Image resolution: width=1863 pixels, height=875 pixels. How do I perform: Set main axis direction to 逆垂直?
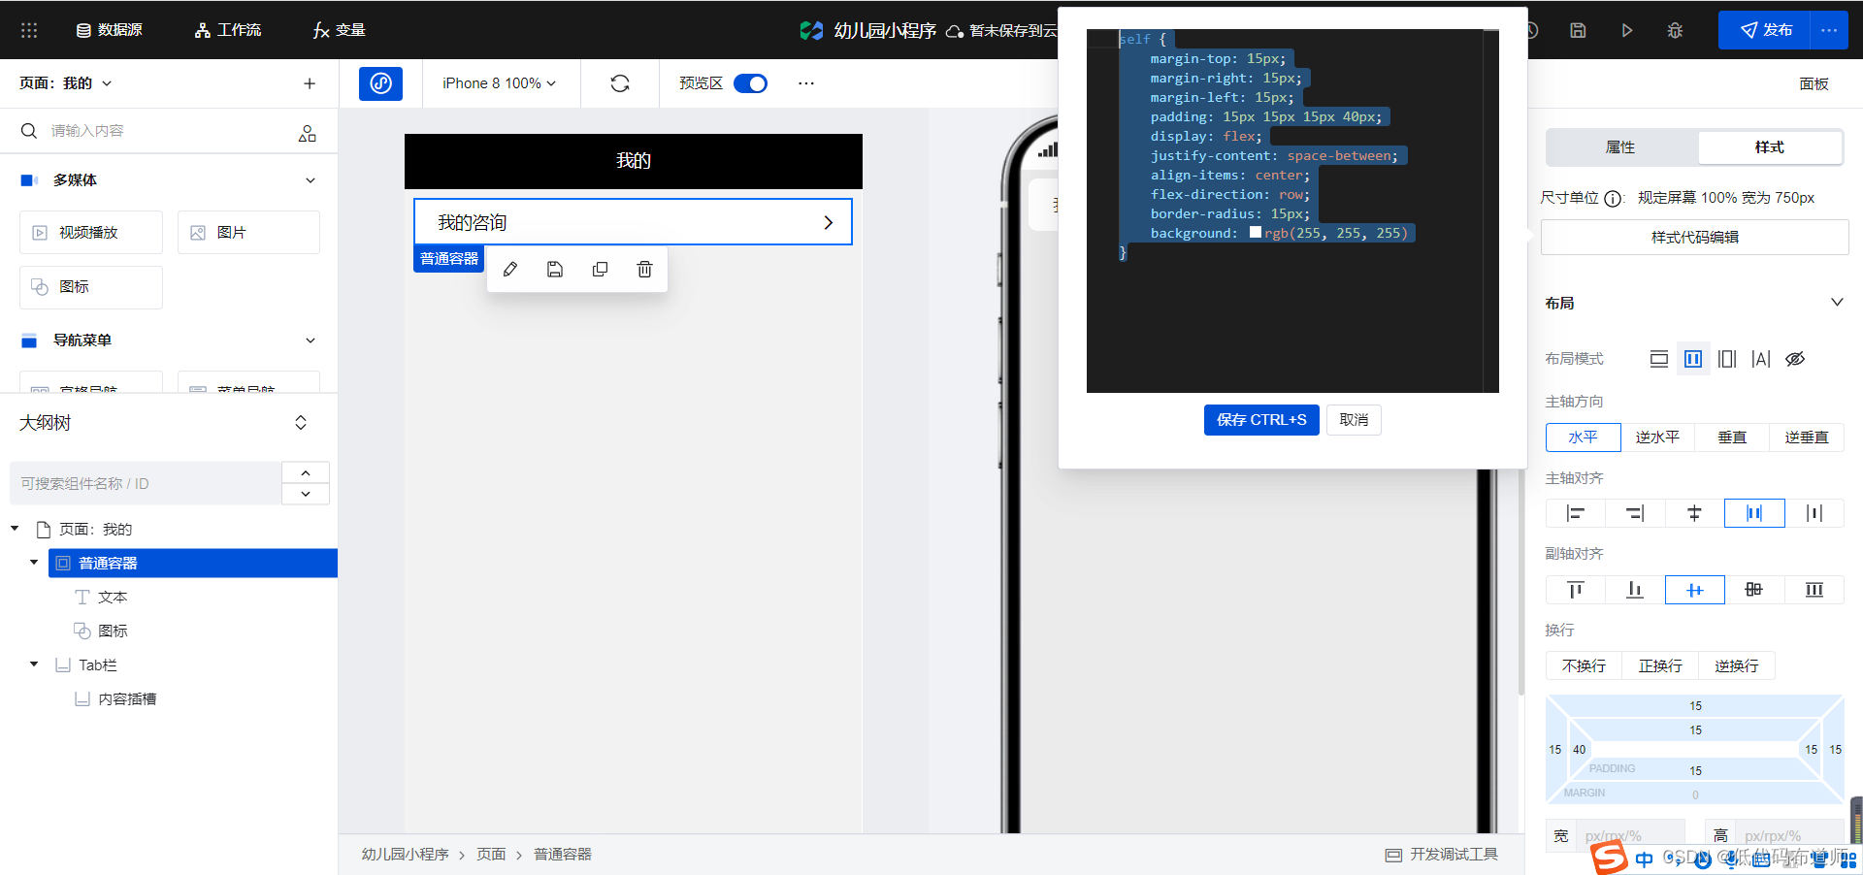tap(1807, 437)
